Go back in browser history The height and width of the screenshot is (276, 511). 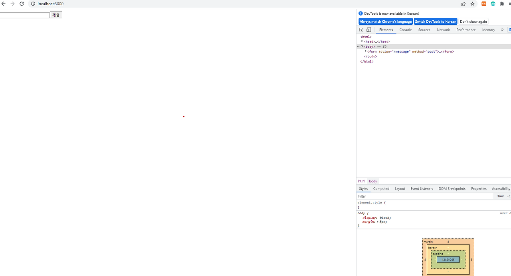pos(3,4)
